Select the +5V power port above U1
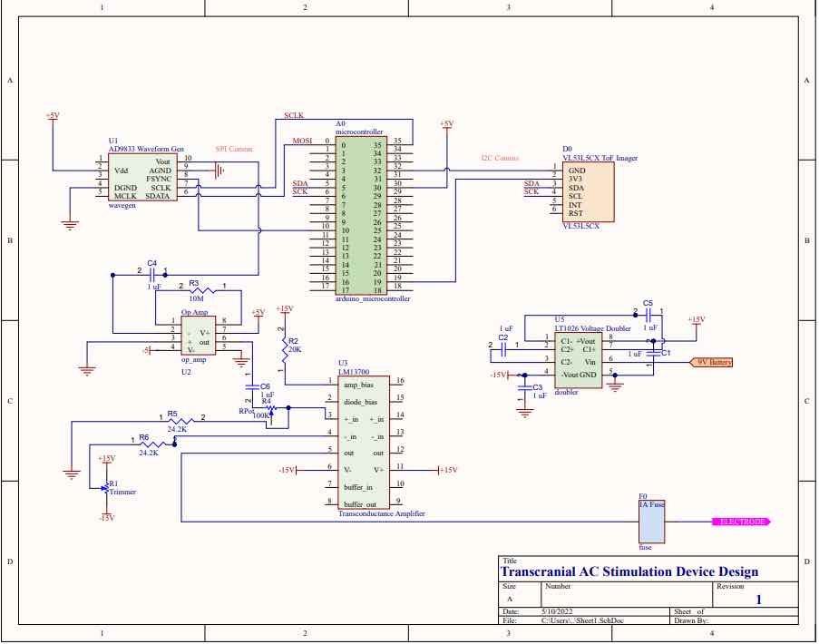Screen dimensions: 819x644 (53, 115)
